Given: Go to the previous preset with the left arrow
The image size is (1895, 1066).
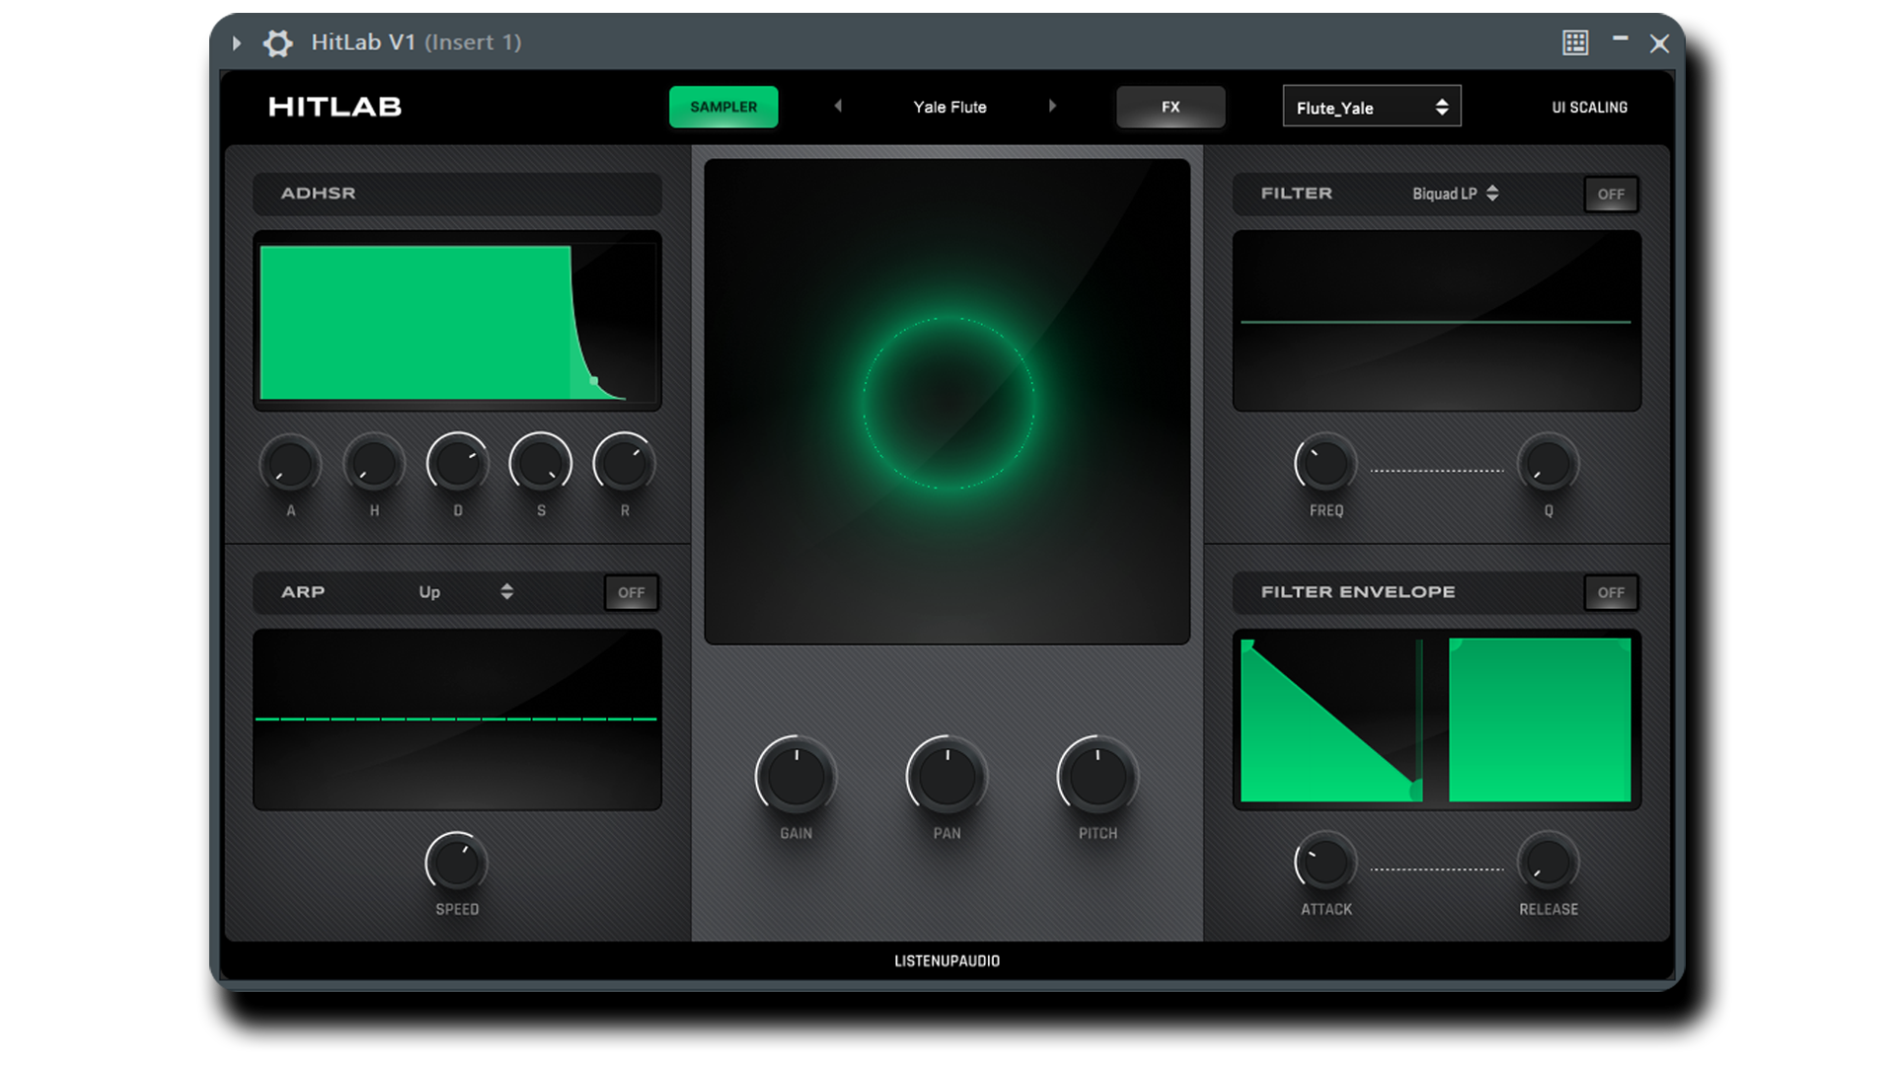Looking at the screenshot, I should (838, 107).
